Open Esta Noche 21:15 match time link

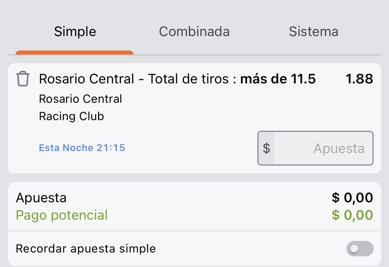pyautogui.click(x=82, y=148)
